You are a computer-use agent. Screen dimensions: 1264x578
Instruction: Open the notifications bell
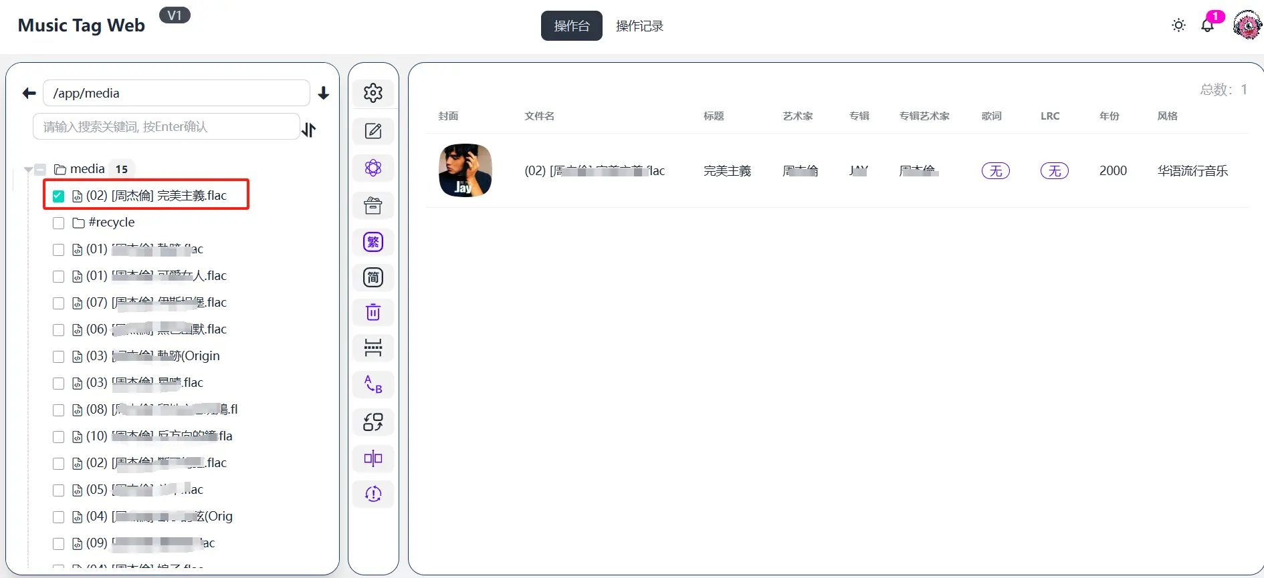point(1207,26)
